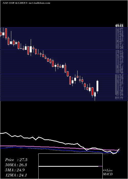Select the Price : 27.5 readout

(x=16, y=160)
